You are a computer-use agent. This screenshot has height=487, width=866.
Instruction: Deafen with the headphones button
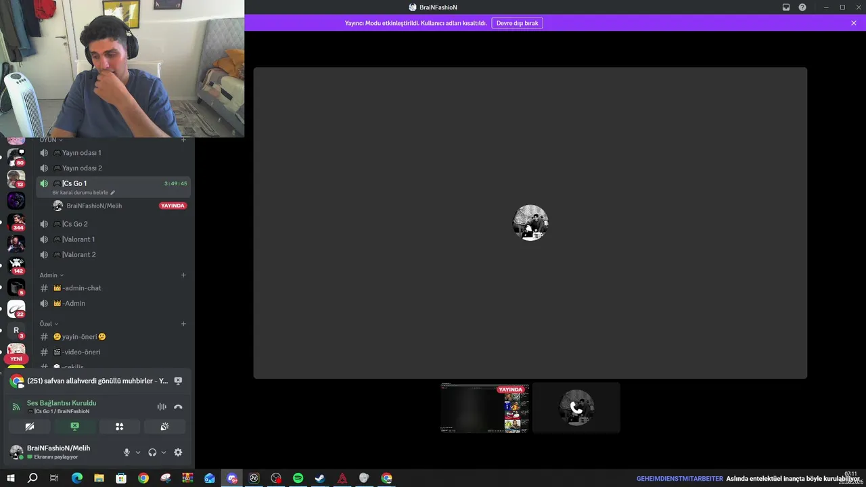coord(152,453)
